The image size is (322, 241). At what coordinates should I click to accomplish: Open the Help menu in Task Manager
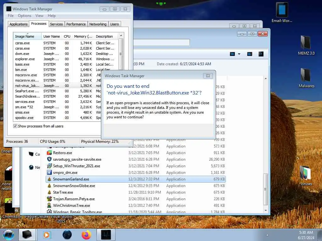click(x=52, y=16)
